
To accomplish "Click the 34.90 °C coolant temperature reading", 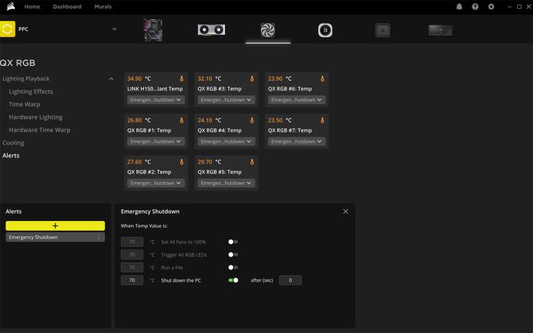I will (x=138, y=79).
